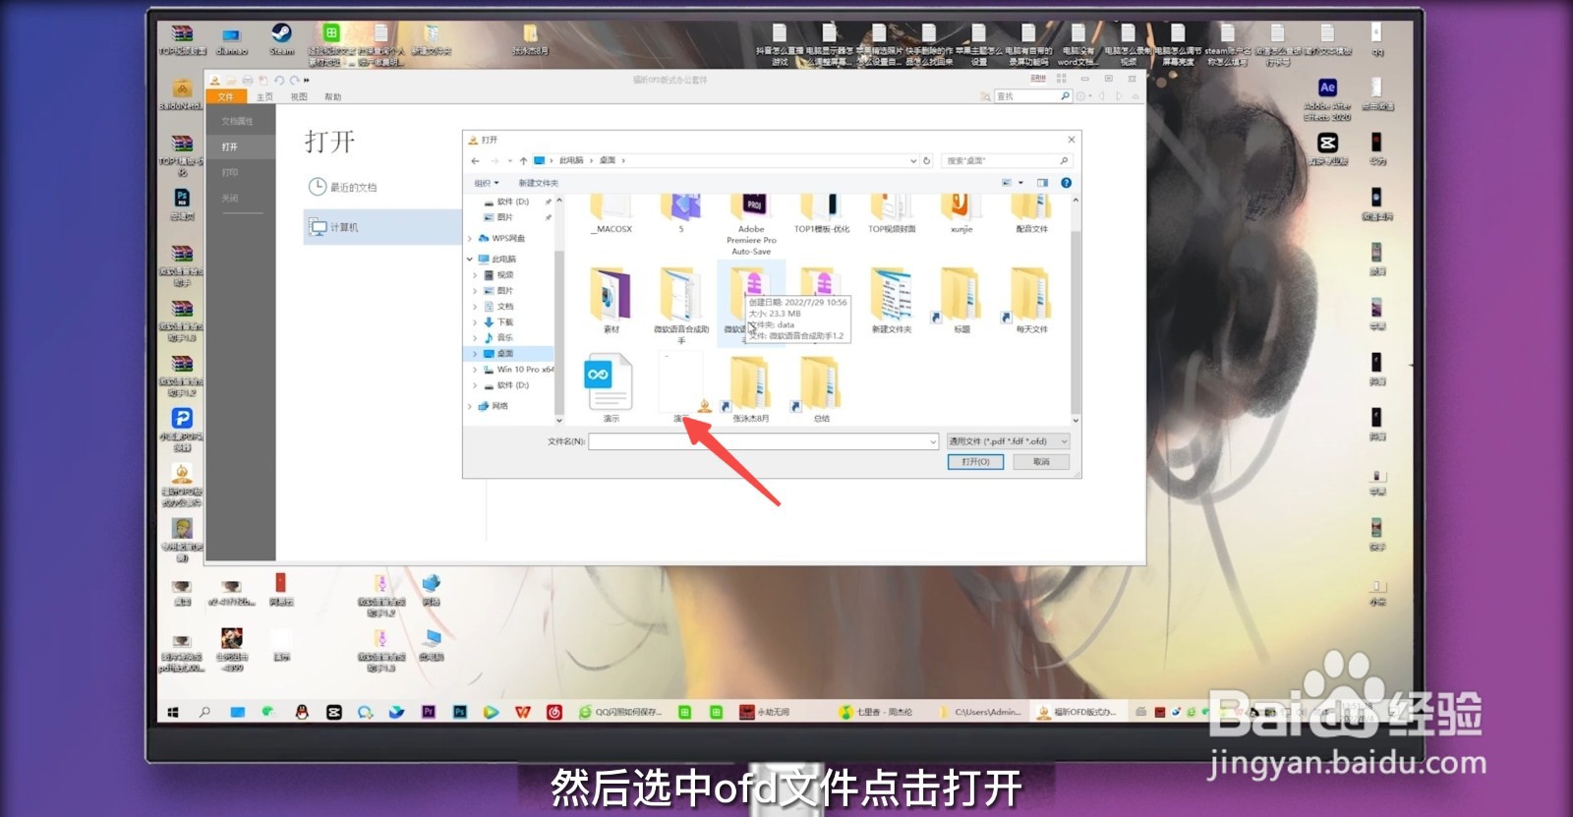Switch to the 主页 tab

click(264, 96)
